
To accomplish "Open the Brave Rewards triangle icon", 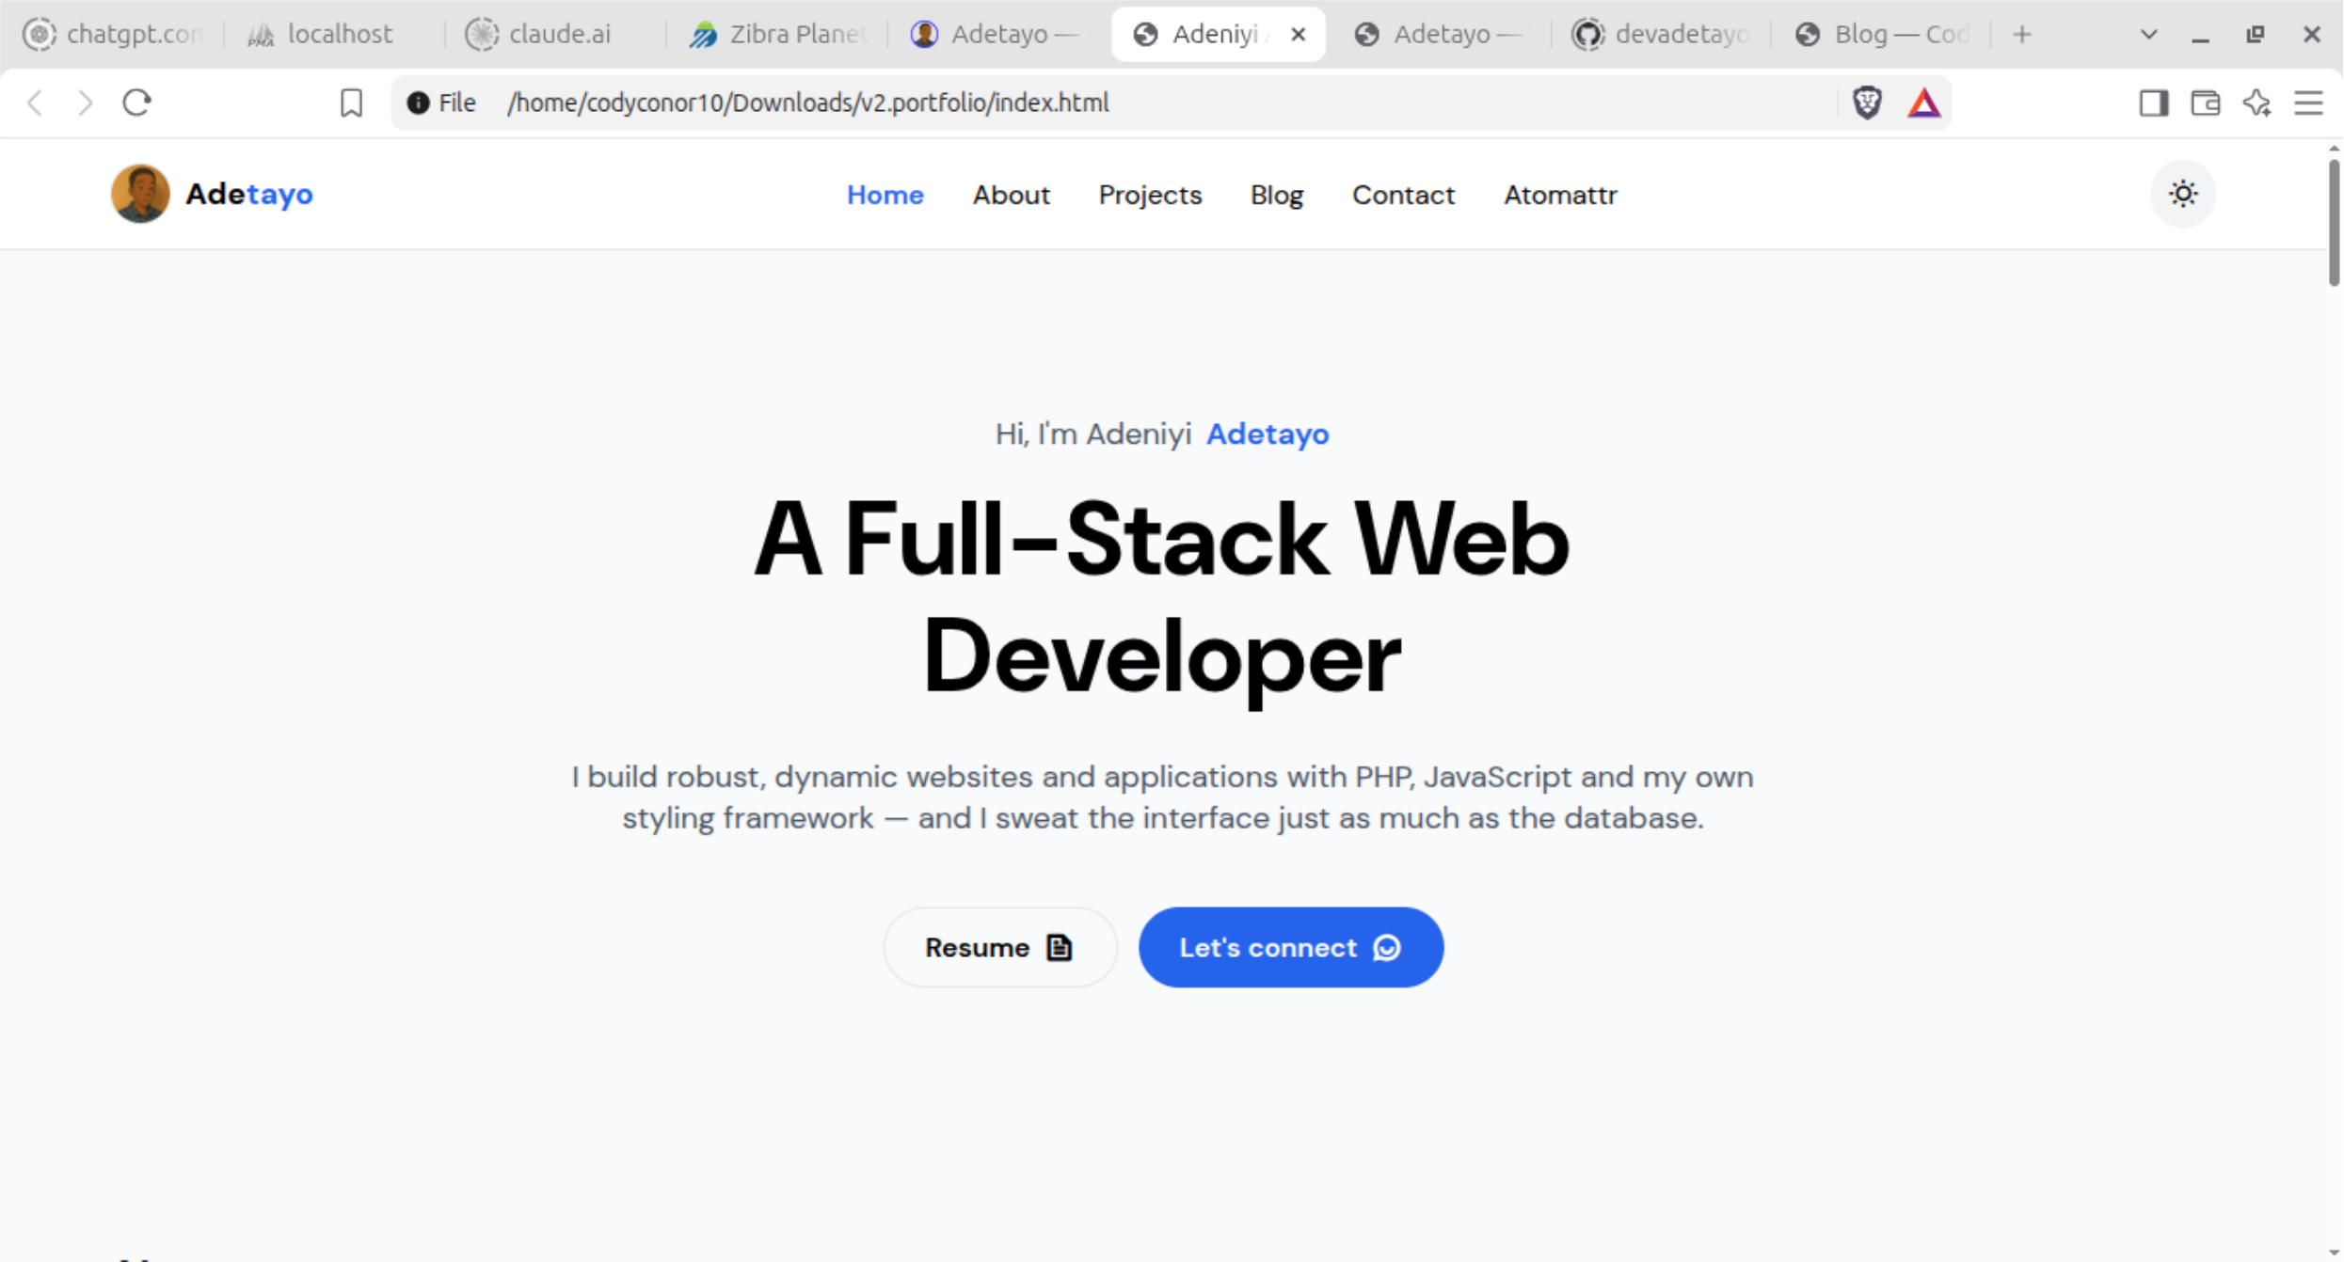I will click(1924, 102).
